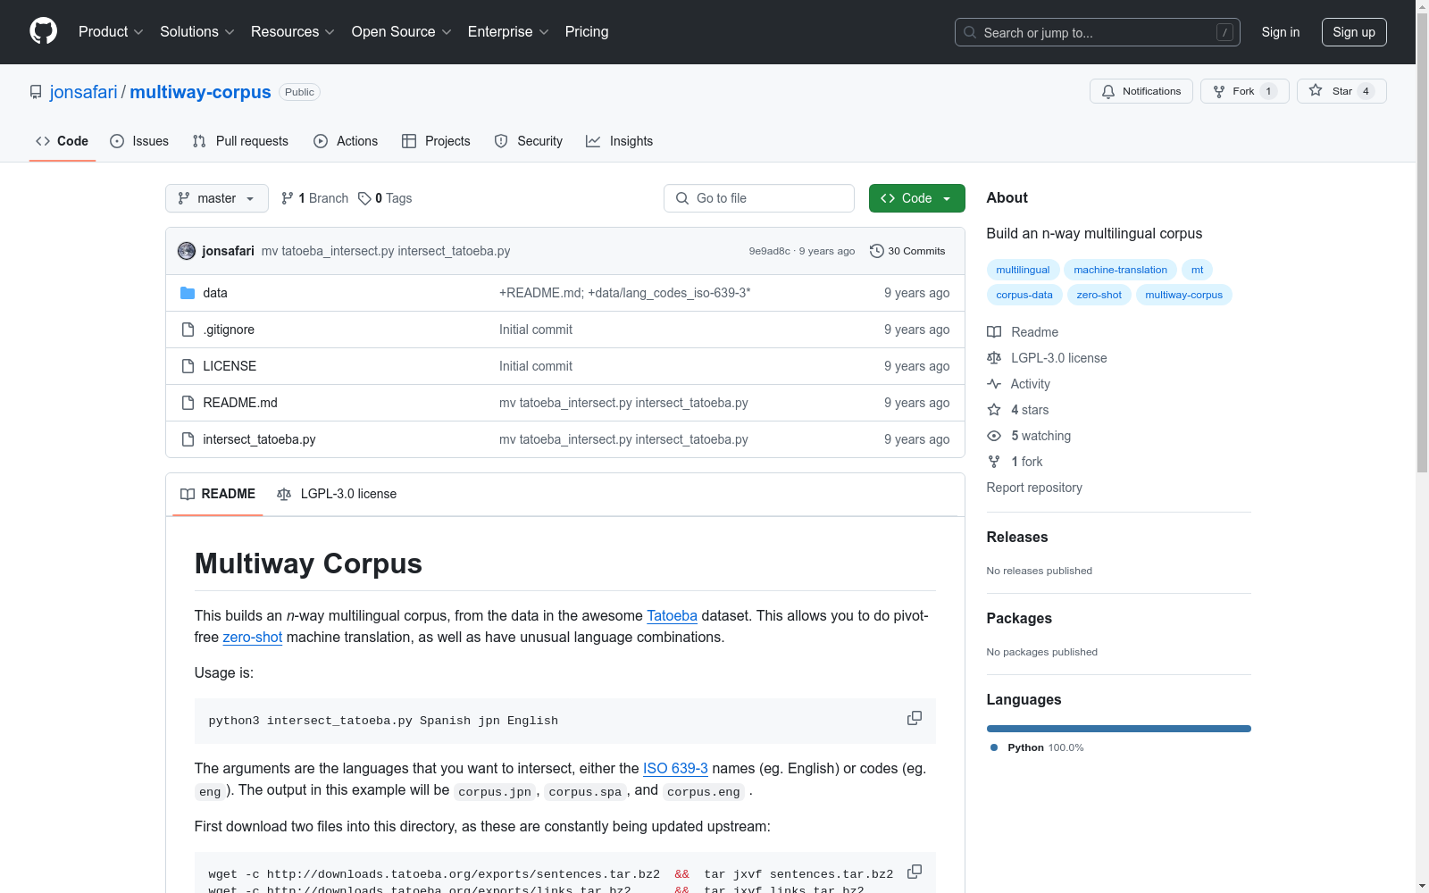This screenshot has width=1429, height=893.
Task: Select the README tab in file viewer
Action: [x=218, y=494]
